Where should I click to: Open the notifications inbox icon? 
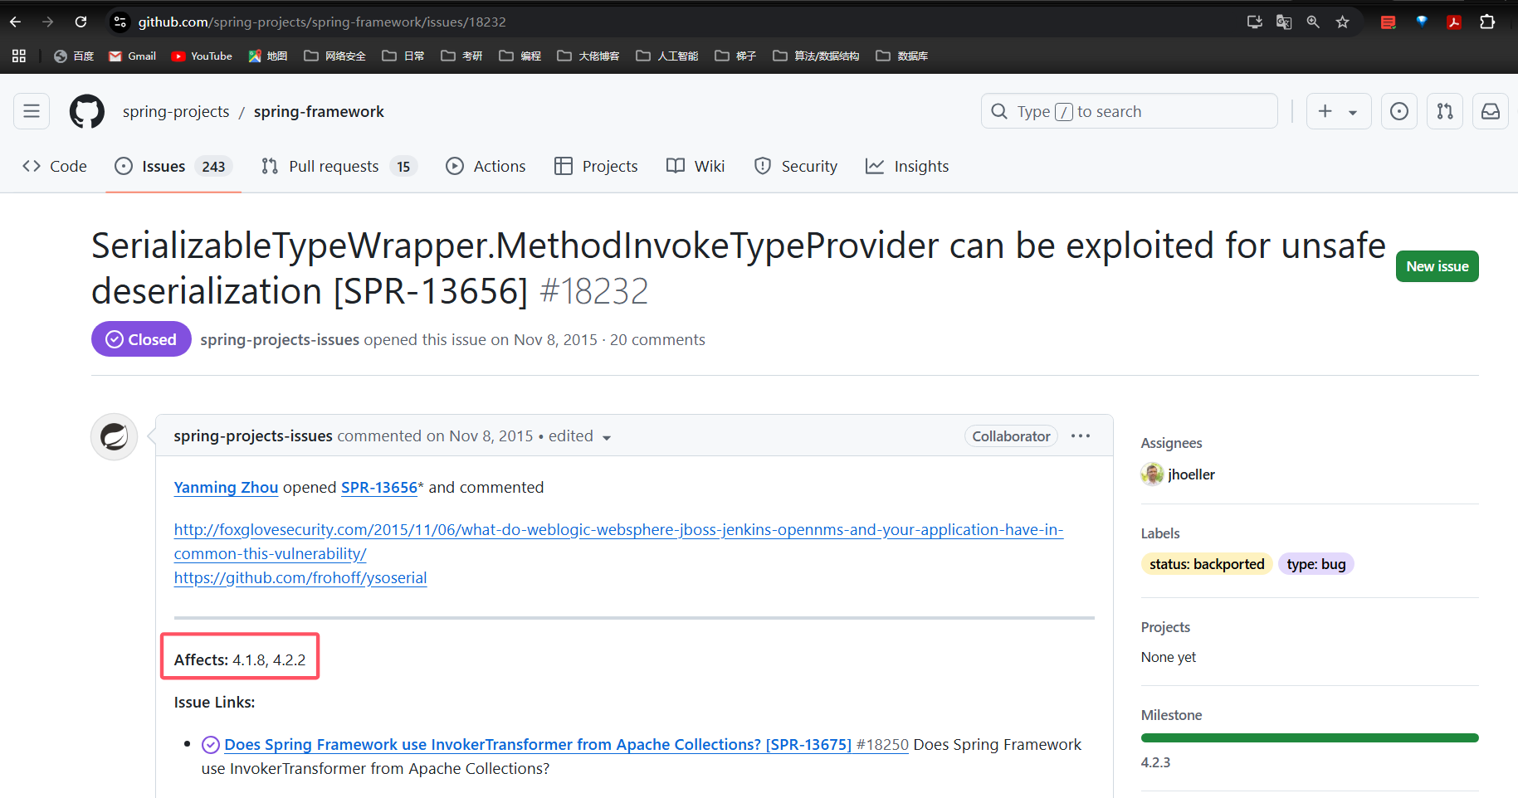[x=1491, y=111]
